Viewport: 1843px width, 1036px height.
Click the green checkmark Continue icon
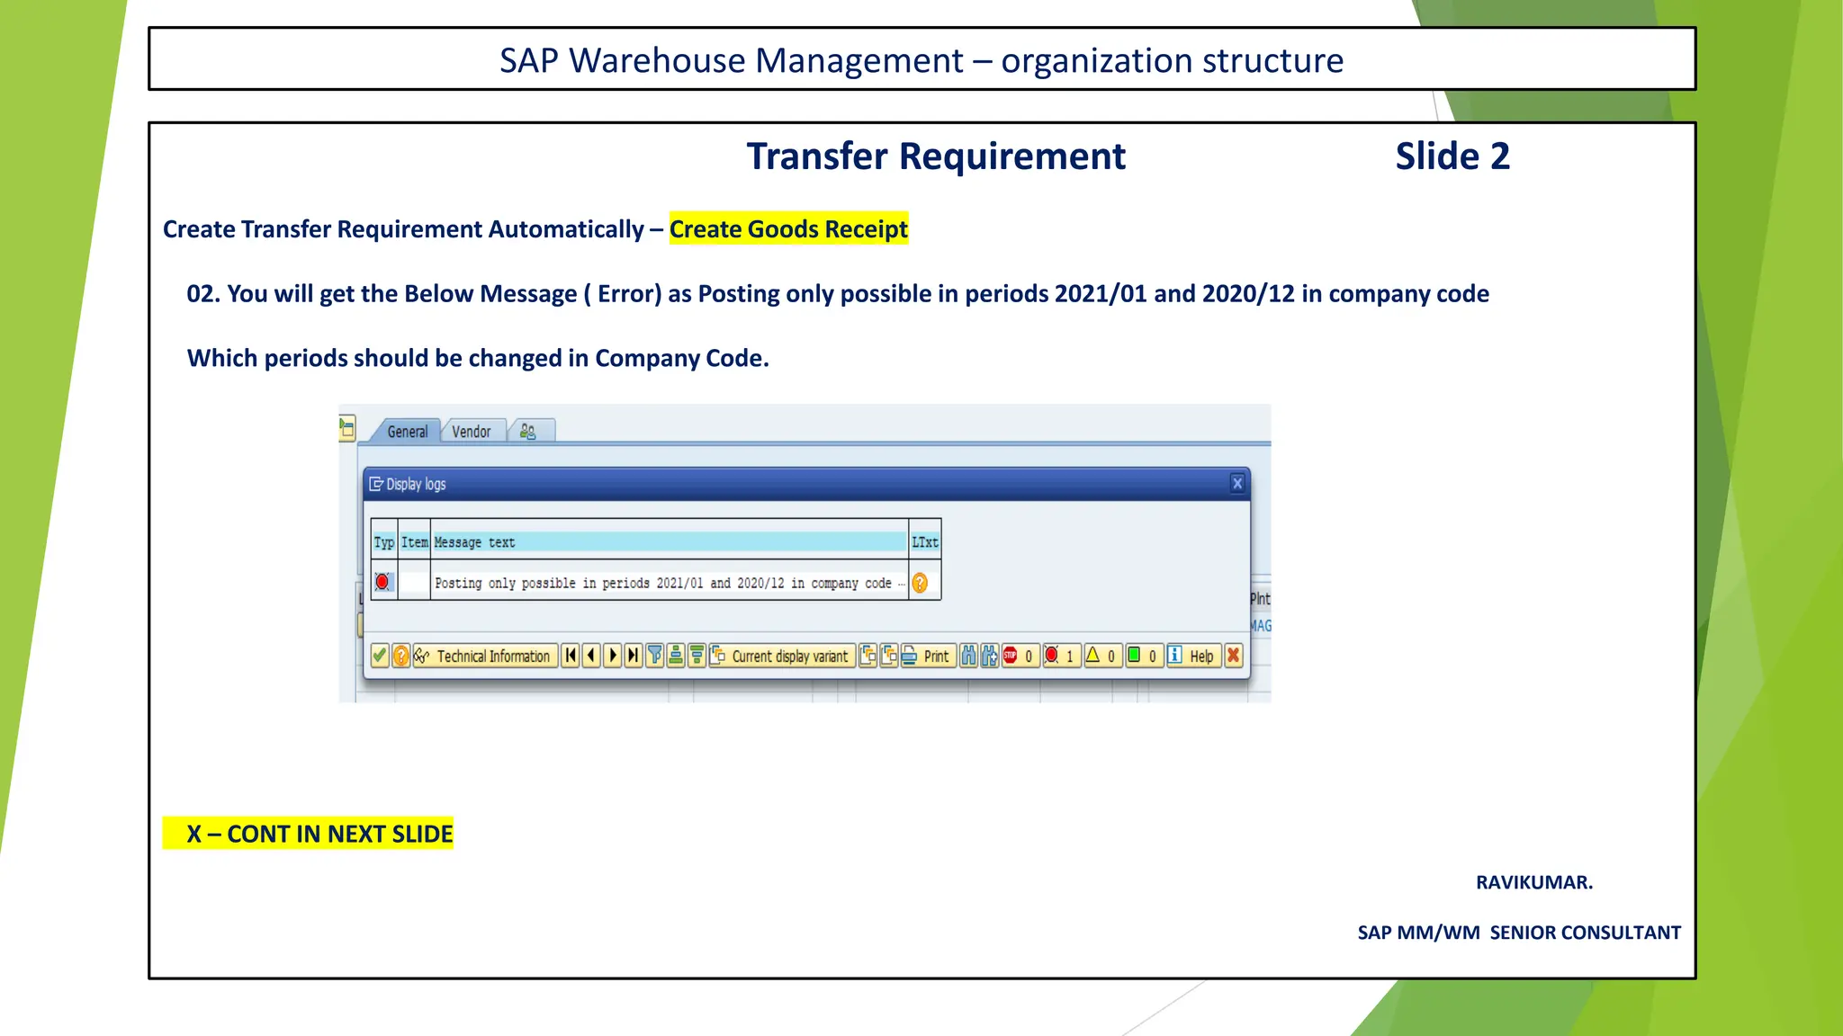[380, 656]
